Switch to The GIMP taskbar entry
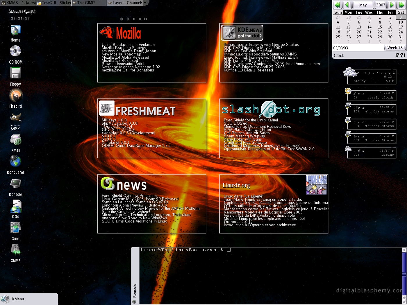Viewport: 407px width, 305px height. pos(89,3)
